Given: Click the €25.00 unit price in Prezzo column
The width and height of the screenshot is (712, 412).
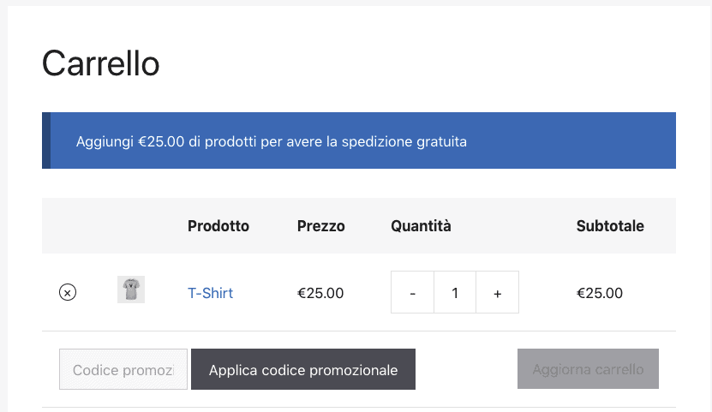Looking at the screenshot, I should pos(320,293).
